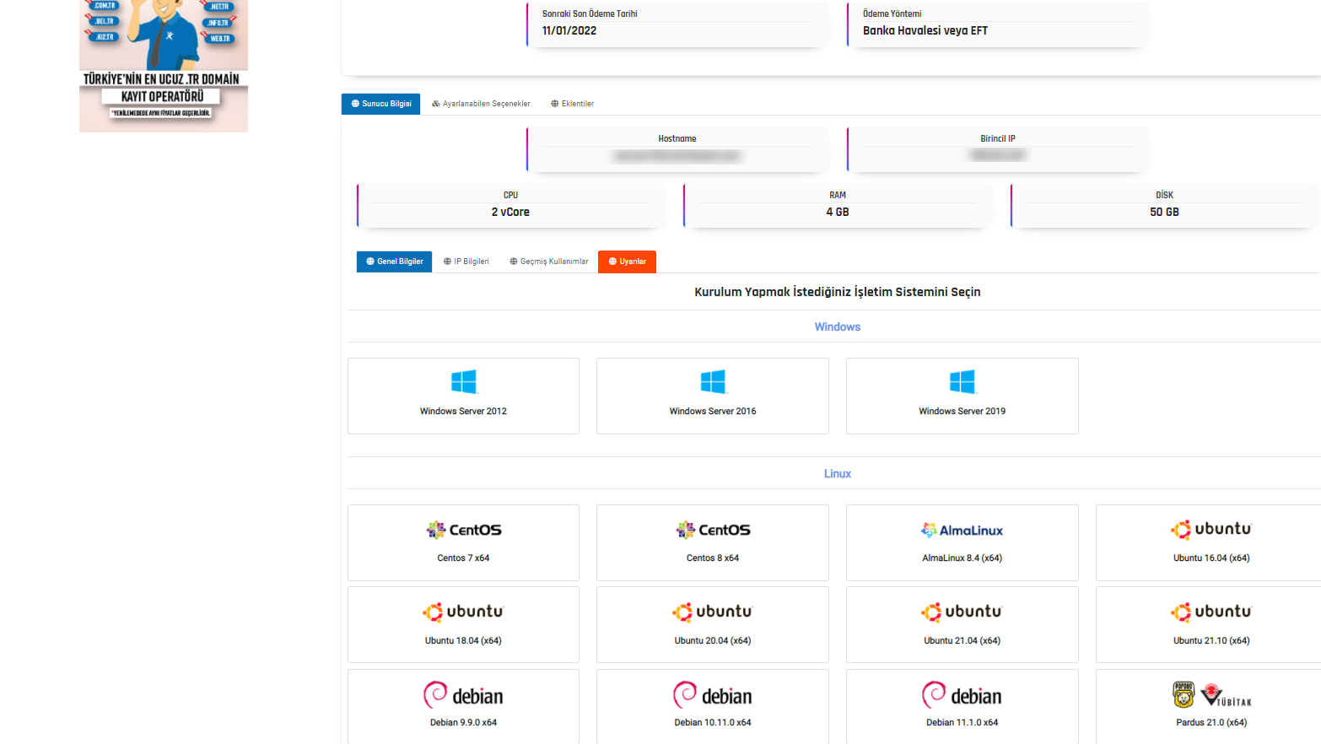Choose Ubuntu 21.10 (x64) logo
Viewport: 1321px width, 744px height.
coord(1211,612)
